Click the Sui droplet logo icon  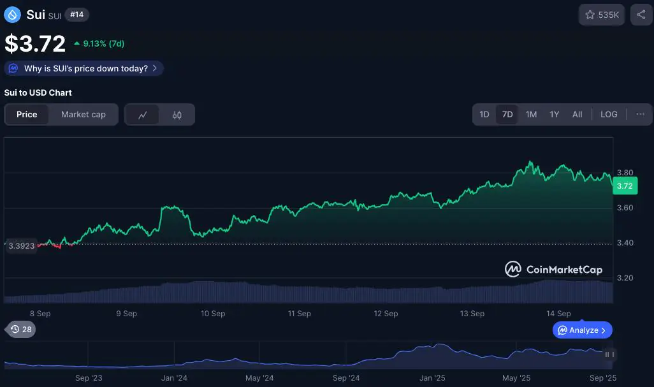point(13,15)
